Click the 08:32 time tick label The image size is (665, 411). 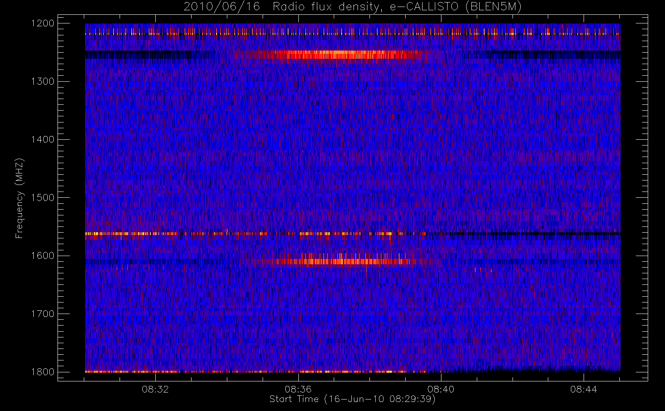click(x=155, y=389)
